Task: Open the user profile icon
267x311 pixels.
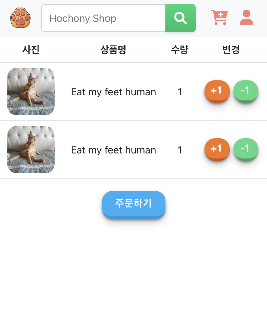Action: [x=246, y=17]
